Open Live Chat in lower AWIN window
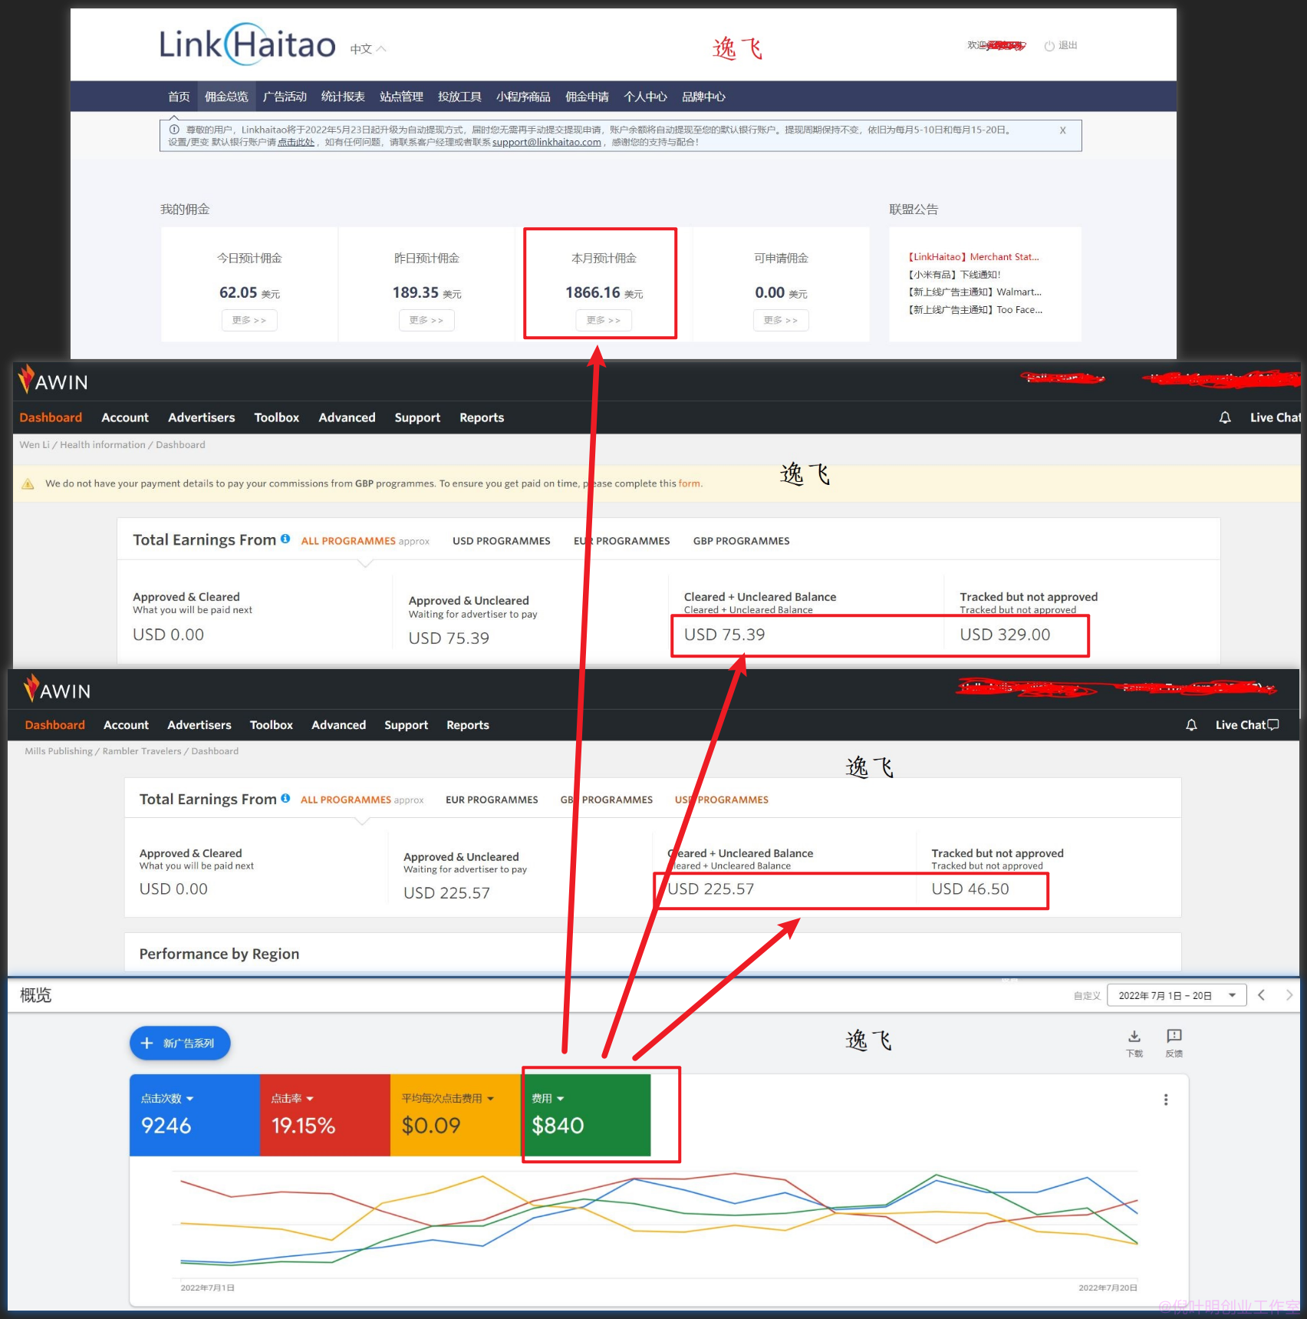1307x1319 pixels. point(1247,725)
